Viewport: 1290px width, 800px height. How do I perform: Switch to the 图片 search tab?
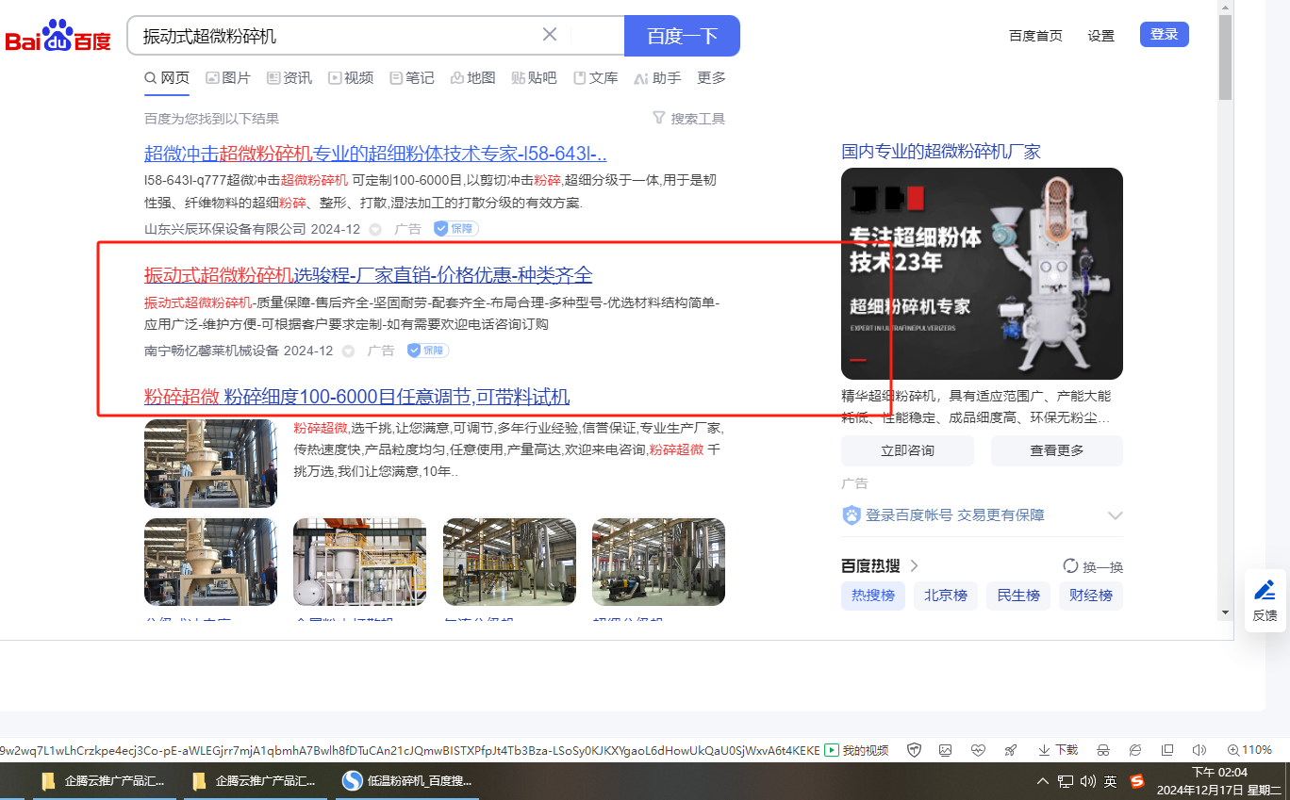[228, 78]
